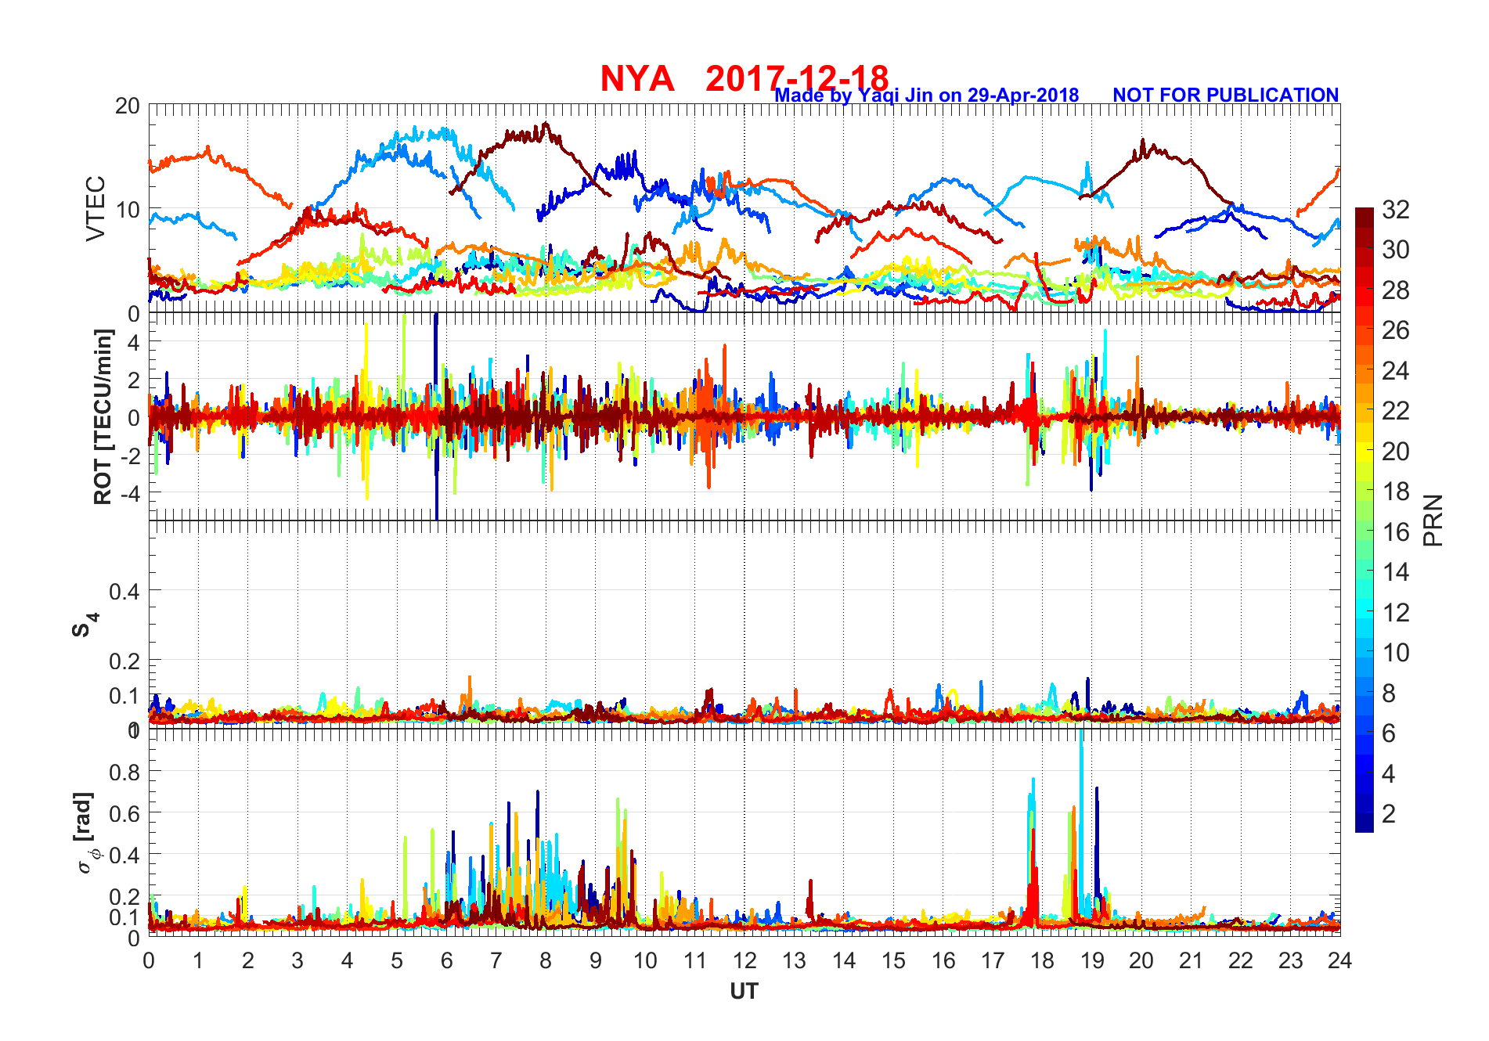Click the "NOT FOR PUBLICATION" notice

[1226, 95]
